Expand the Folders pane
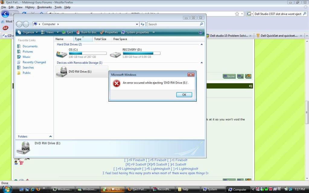 (50, 137)
